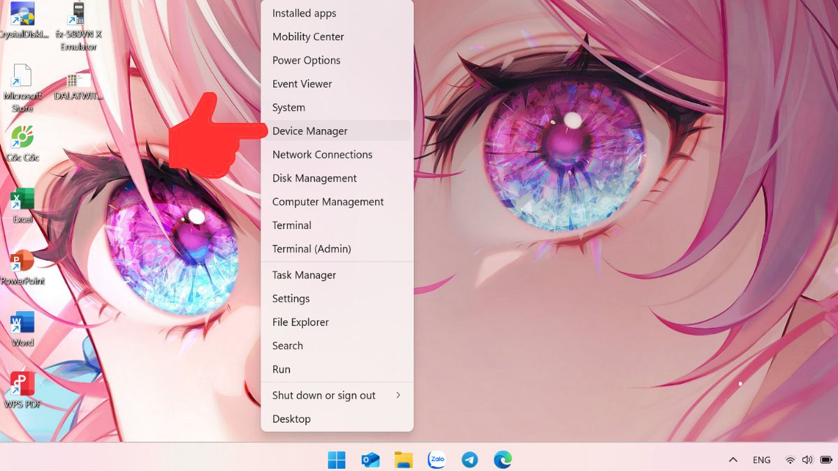
Task: Open Computer Management from the menu
Action: 337,202
